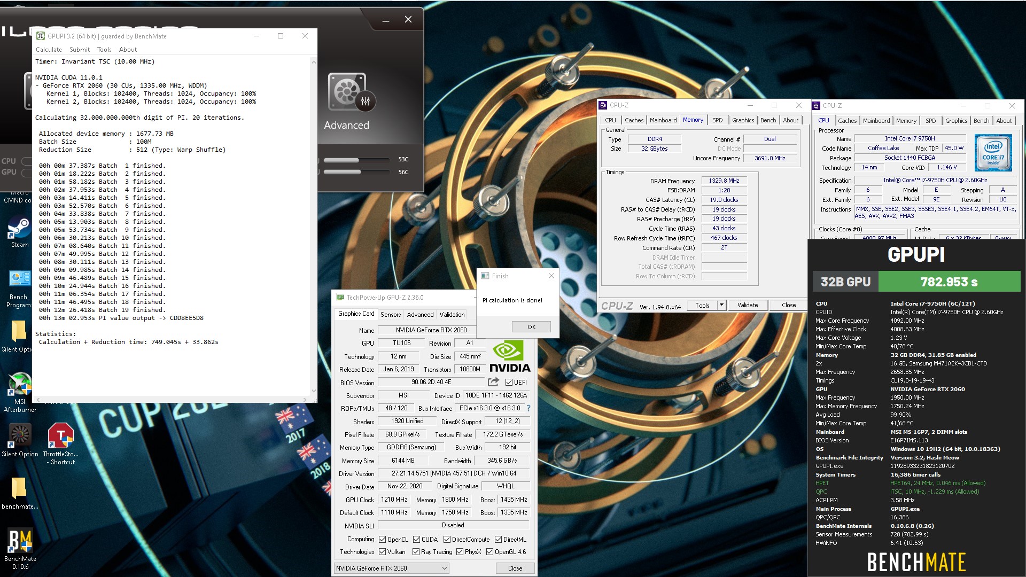Click GPUPI window title icon
Viewport: 1026px width, 577px height.
tap(41, 36)
